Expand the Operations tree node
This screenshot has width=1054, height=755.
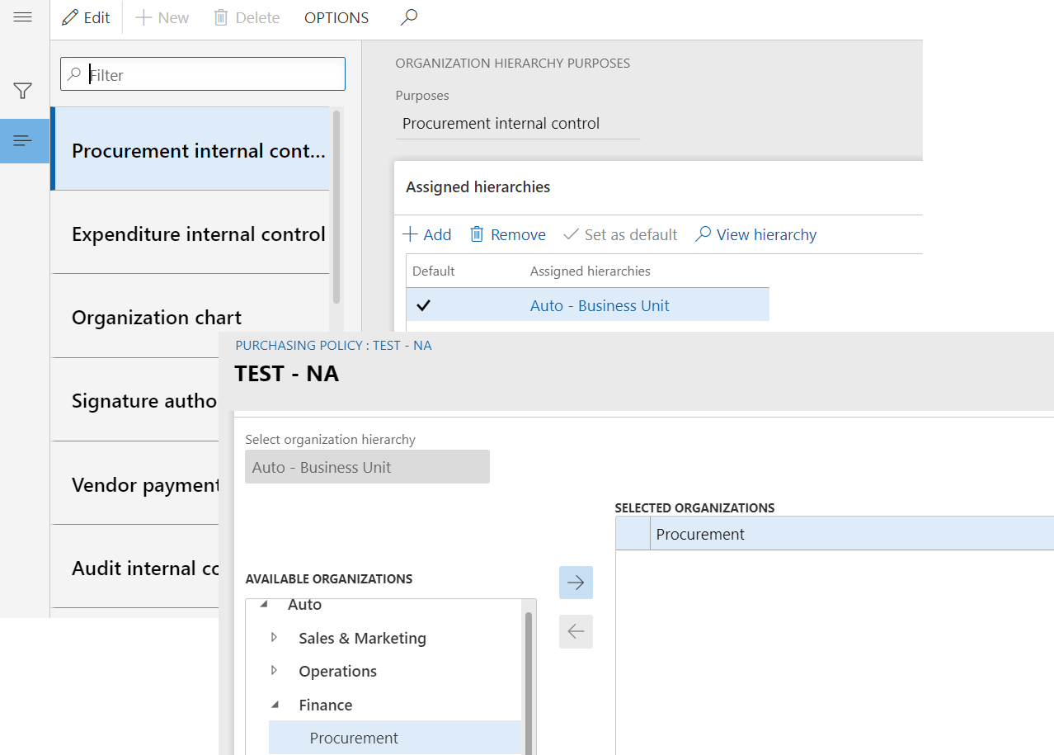(275, 671)
